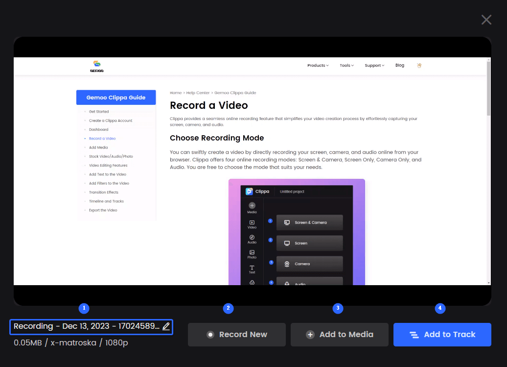
Task: Click the Video icon in the Clippa illustration sidebar
Action: (x=252, y=222)
